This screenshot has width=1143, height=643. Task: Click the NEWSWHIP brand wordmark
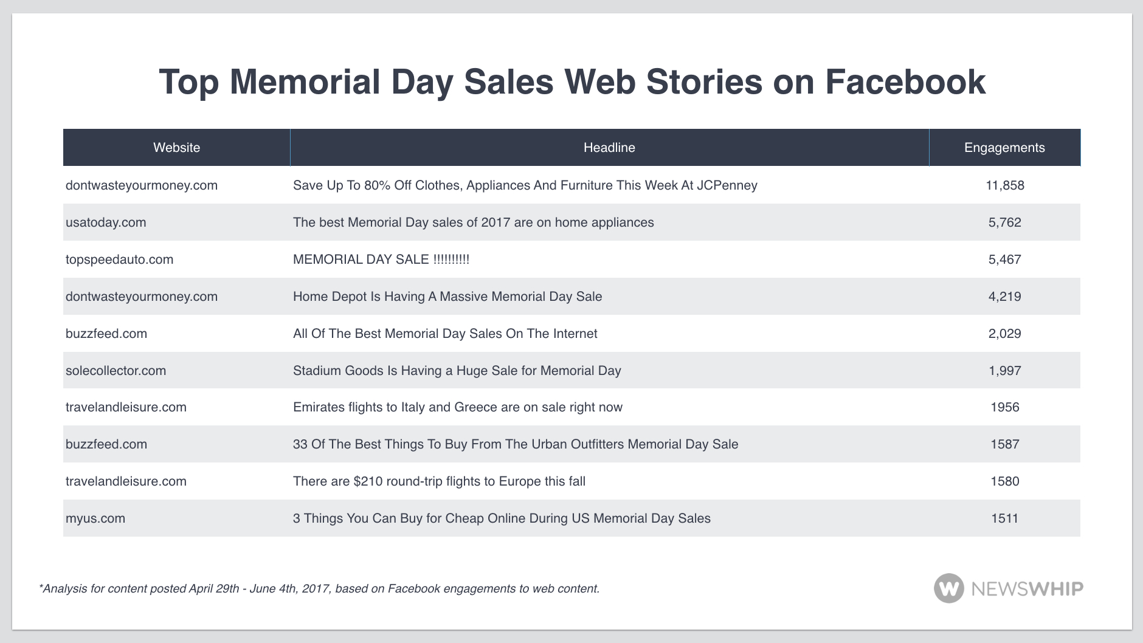1027,589
